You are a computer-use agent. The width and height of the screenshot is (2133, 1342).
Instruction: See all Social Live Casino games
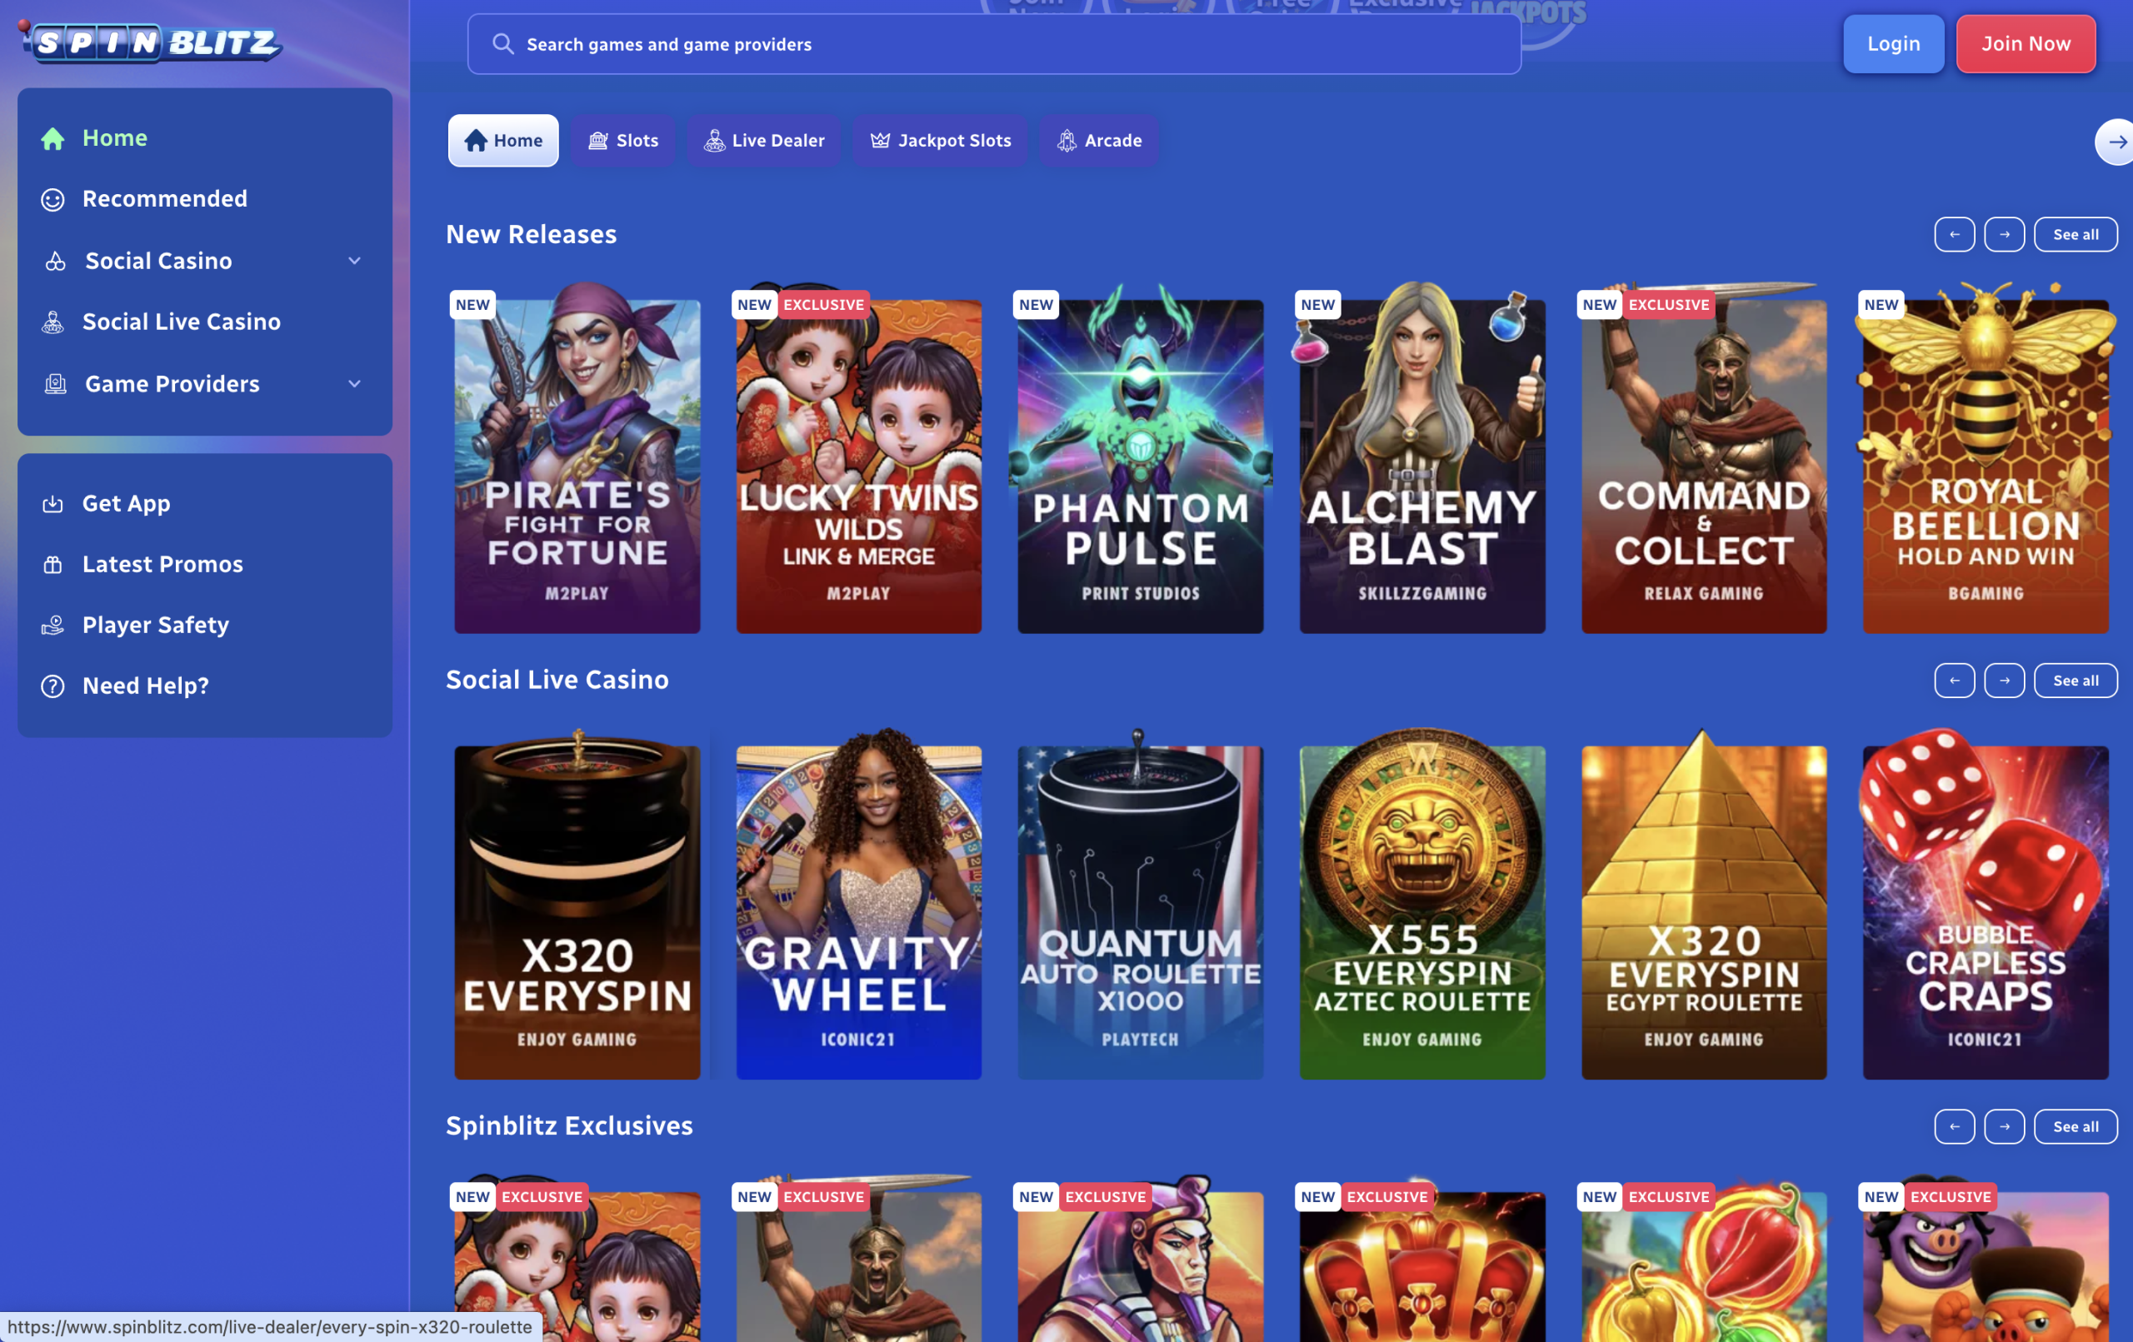(x=2075, y=681)
